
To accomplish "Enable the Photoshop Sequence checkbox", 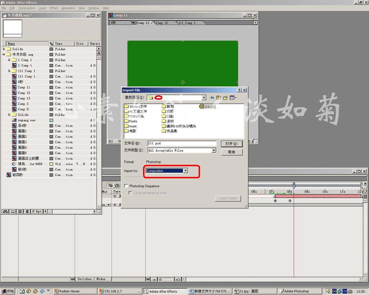I will point(126,186).
